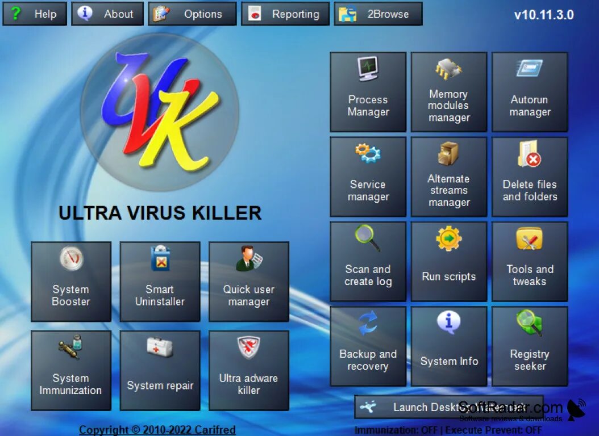Click the About button
This screenshot has width=599, height=436.
[x=107, y=14]
